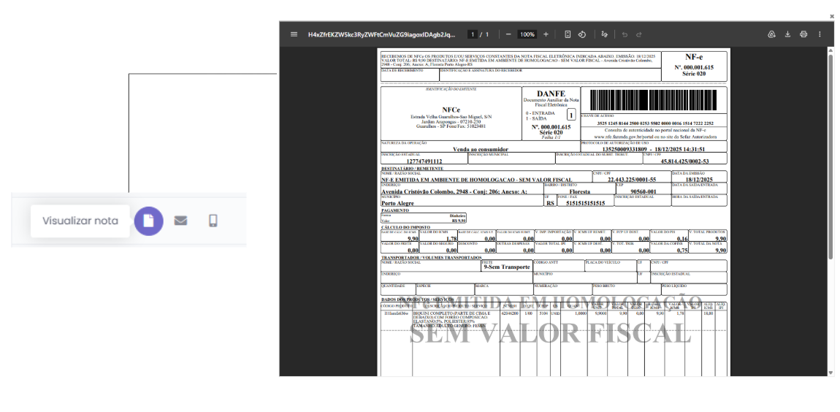
Task: Zoom in with the plus button
Action: pyautogui.click(x=546, y=34)
